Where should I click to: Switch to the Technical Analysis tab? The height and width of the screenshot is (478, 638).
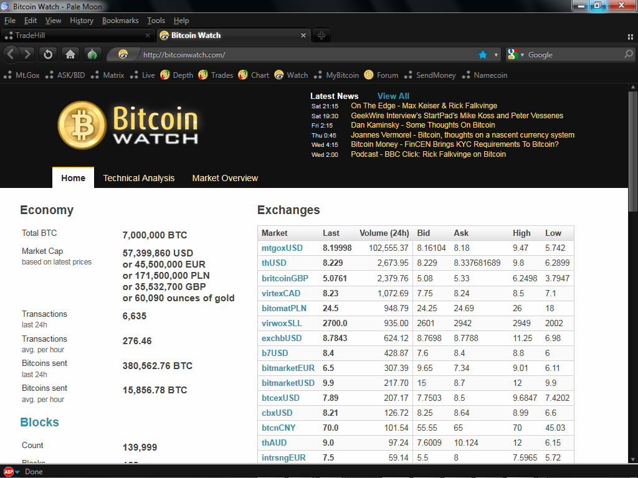138,178
